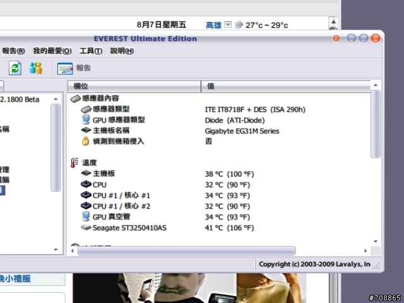The height and width of the screenshot is (303, 404).
Task: Click the Seagate ST3250410AS hard drive icon
Action: 86,227
